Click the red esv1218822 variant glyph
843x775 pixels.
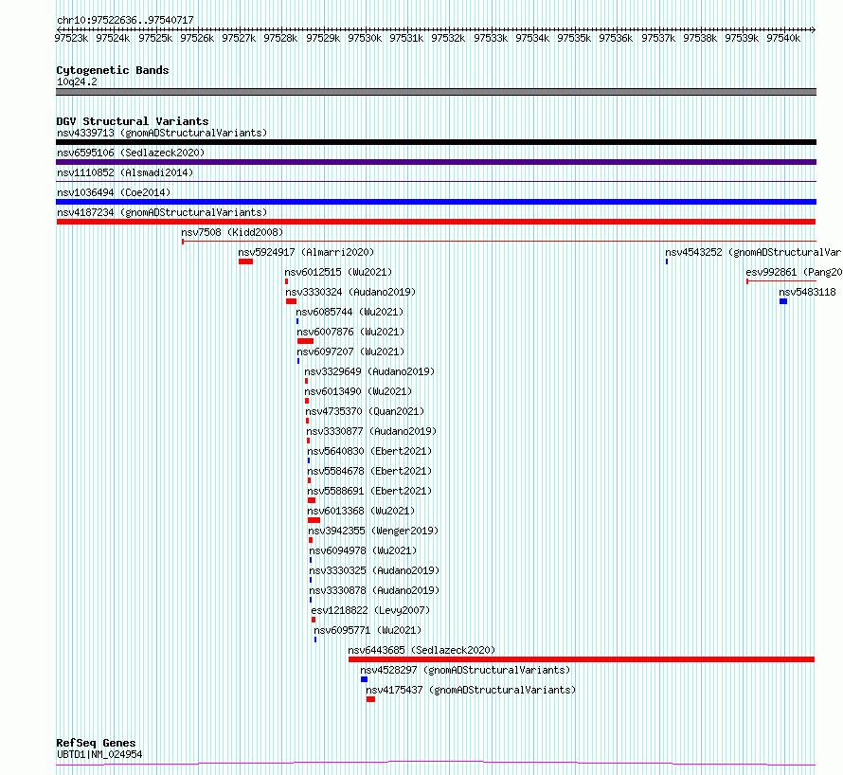point(314,620)
